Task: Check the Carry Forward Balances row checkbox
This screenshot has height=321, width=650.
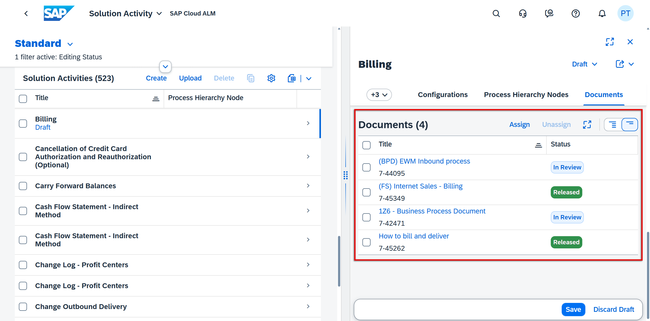Action: click(23, 186)
